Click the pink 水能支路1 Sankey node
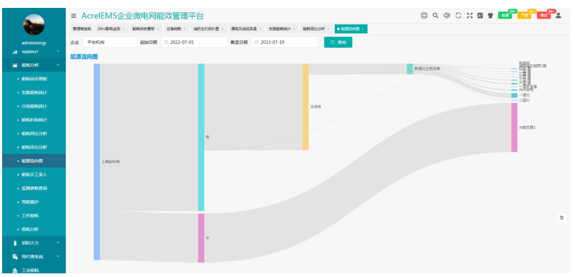 (514, 127)
